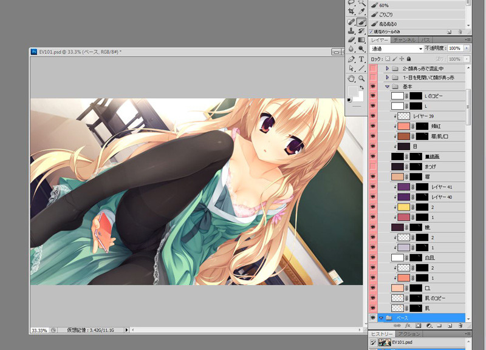Viewport: 486px width, 350px height.
Task: Select the Crop tool
Action: (351, 12)
